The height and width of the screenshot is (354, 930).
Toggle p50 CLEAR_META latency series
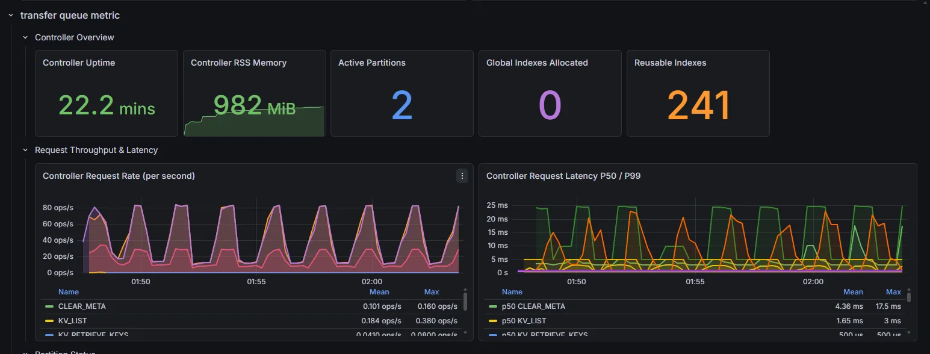pyautogui.click(x=533, y=306)
